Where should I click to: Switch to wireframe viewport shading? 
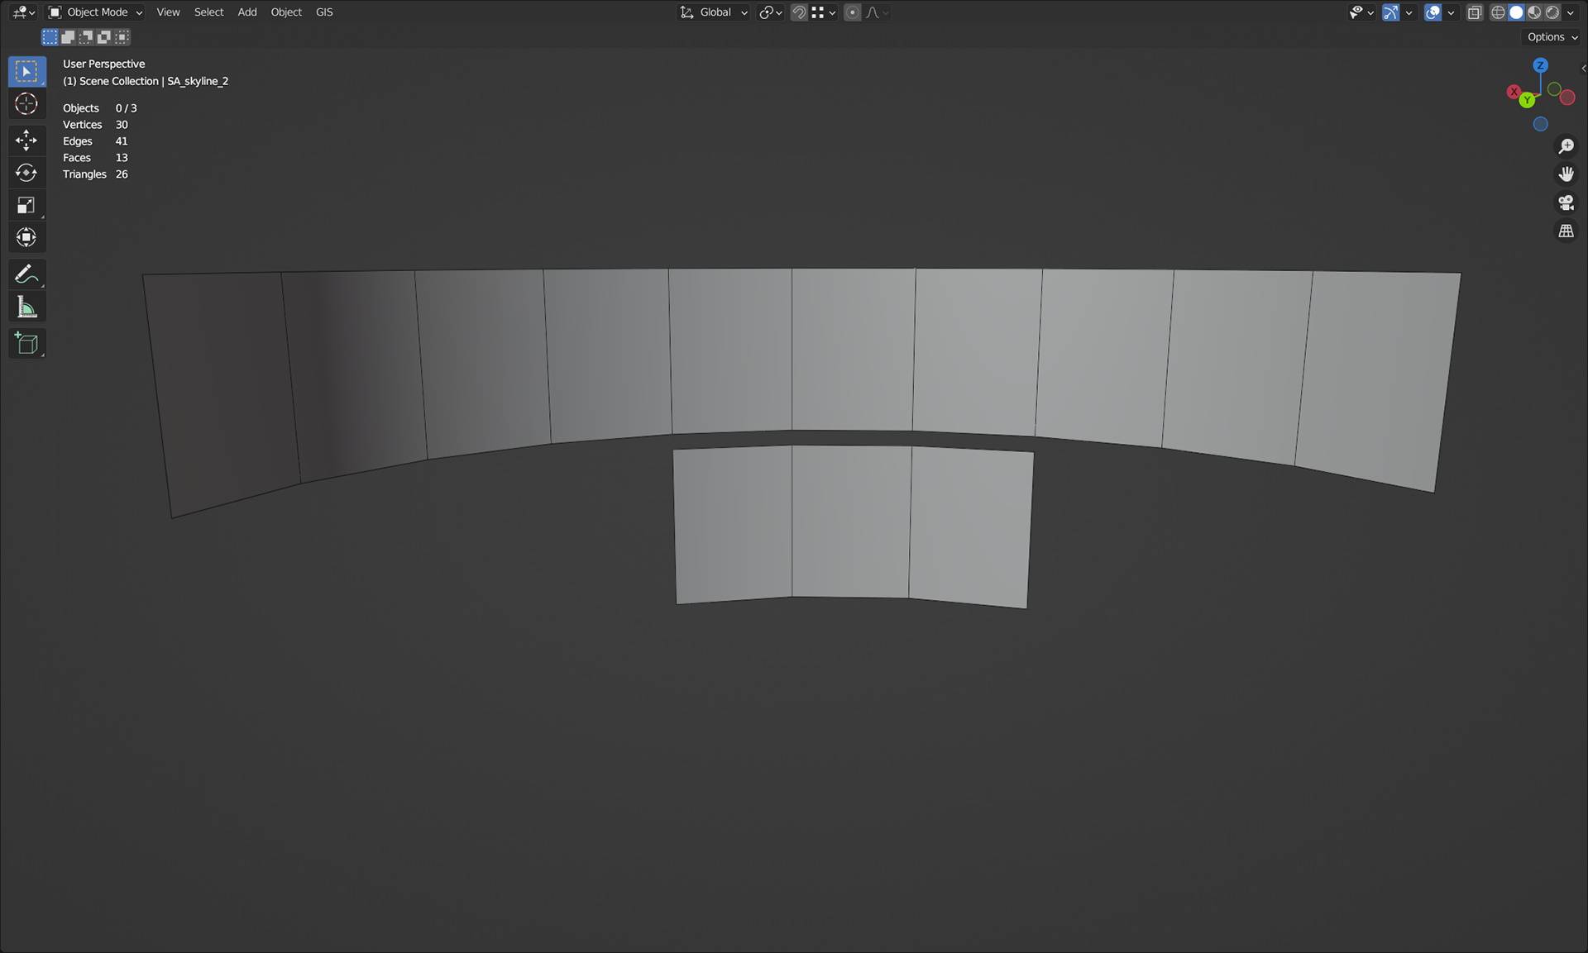(x=1498, y=12)
